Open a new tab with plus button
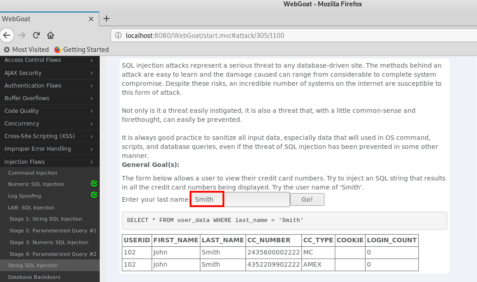Image resolution: width=477 pixels, height=282 pixels. [107, 18]
